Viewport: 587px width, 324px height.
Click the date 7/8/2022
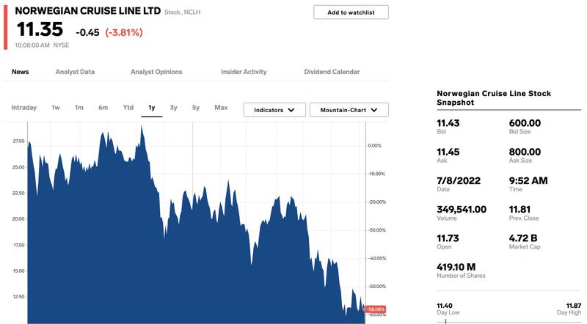point(459,181)
